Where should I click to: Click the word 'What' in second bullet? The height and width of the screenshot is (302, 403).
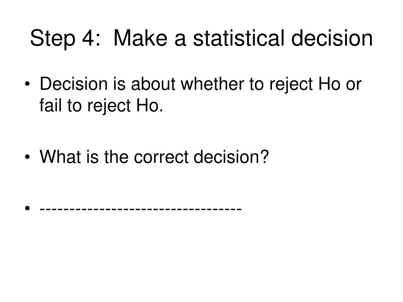click(x=60, y=157)
